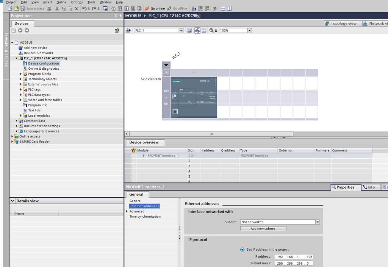Expand the Advanced properties section

tap(127, 211)
